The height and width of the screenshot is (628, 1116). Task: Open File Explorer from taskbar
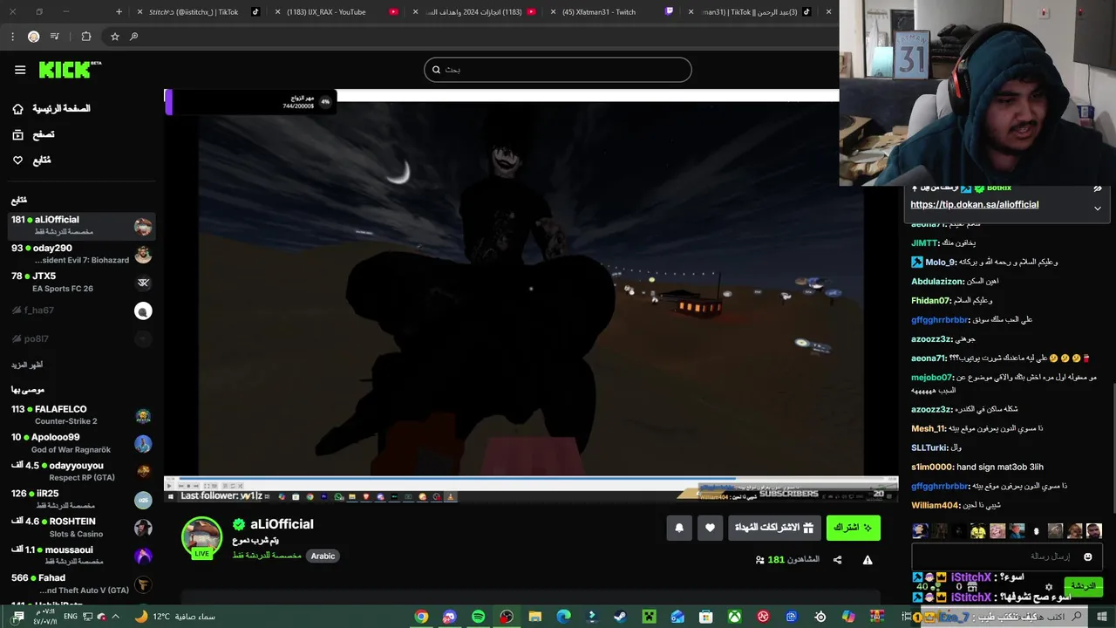pos(535,617)
